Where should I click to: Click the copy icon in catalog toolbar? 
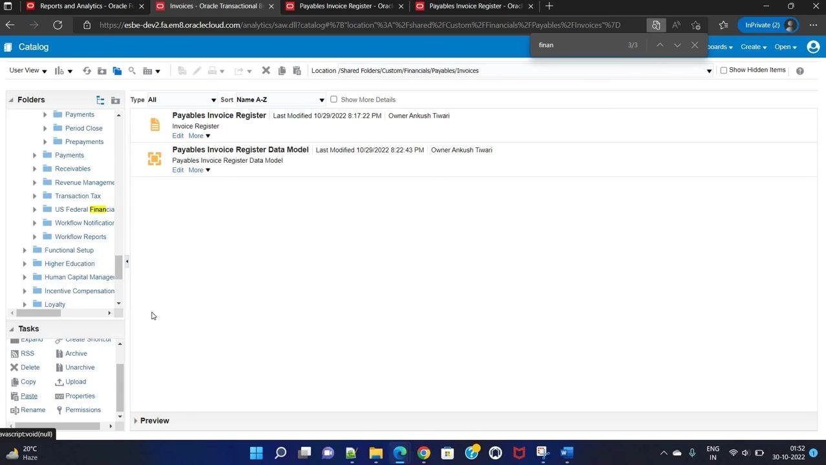point(282,70)
